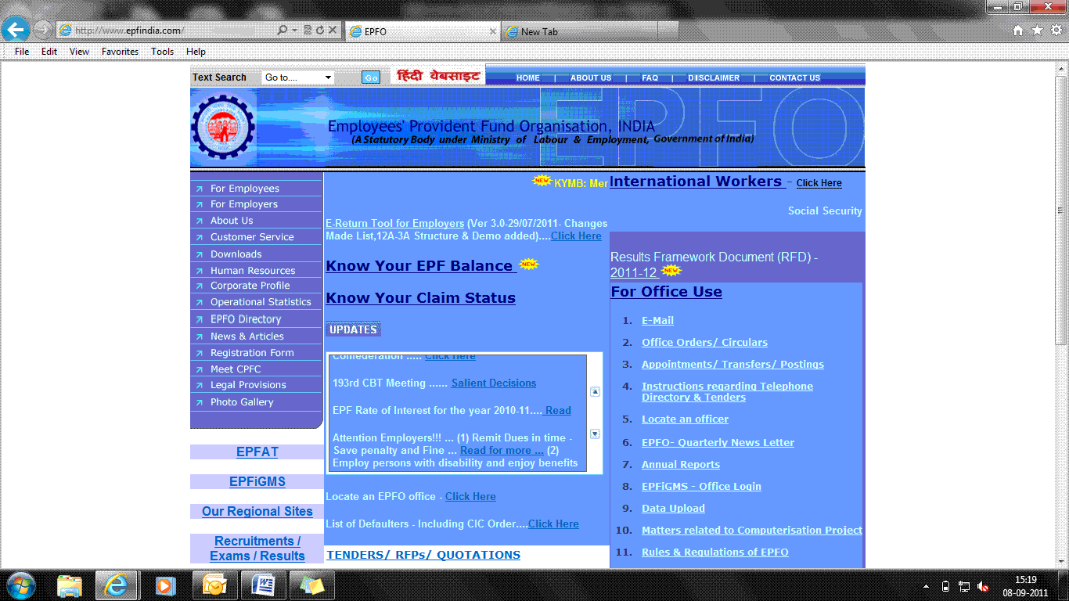Click the browser Home icon at top right
The width and height of the screenshot is (1069, 601).
[1018, 31]
